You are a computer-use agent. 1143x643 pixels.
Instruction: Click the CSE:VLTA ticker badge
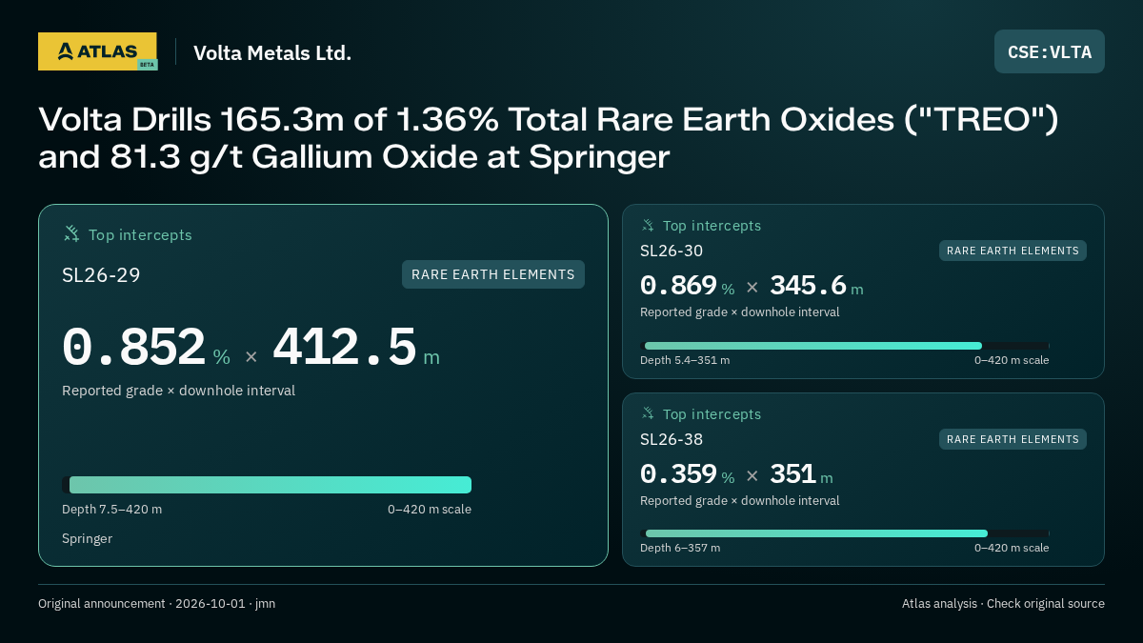[1050, 52]
